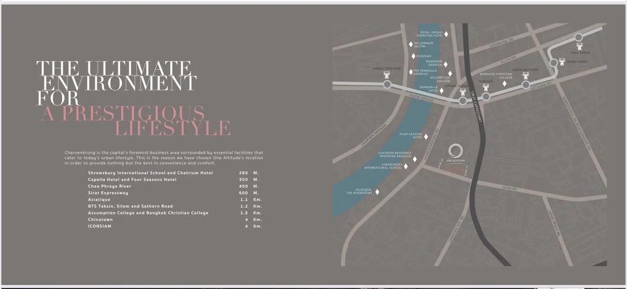Click the '600 M.' distance value
The width and height of the screenshot is (627, 289).
[x=249, y=193]
